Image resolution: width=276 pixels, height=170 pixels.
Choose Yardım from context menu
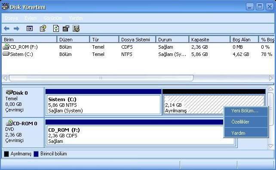click(246, 133)
